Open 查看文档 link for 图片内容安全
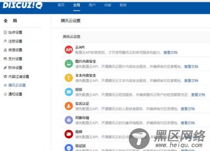 tap(191, 66)
